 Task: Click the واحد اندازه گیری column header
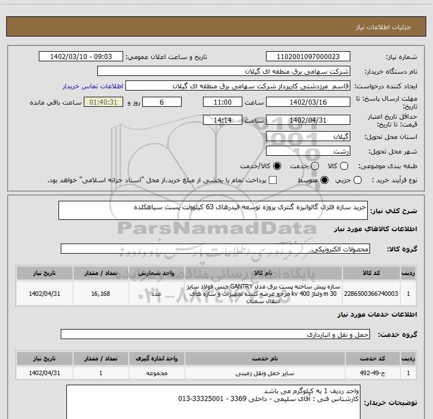156,358
